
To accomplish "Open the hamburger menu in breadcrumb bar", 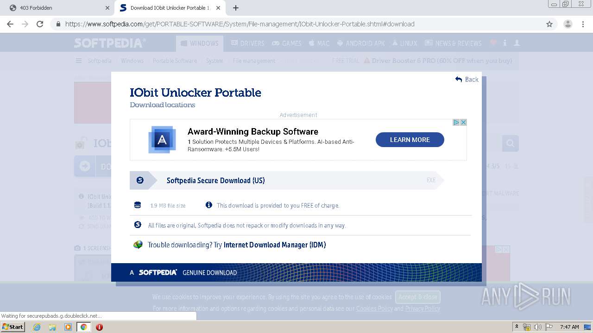I will click(x=79, y=61).
